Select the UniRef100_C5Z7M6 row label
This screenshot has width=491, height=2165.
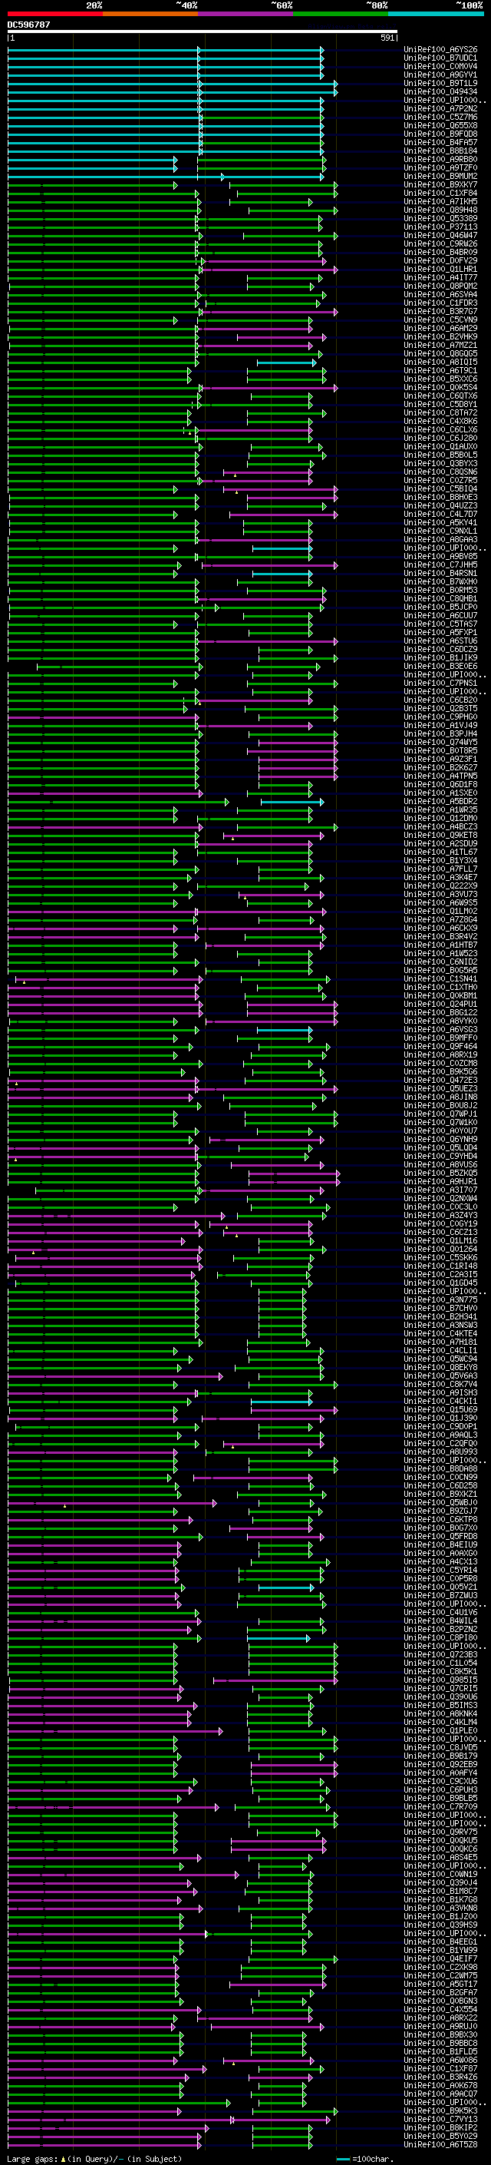(440, 117)
